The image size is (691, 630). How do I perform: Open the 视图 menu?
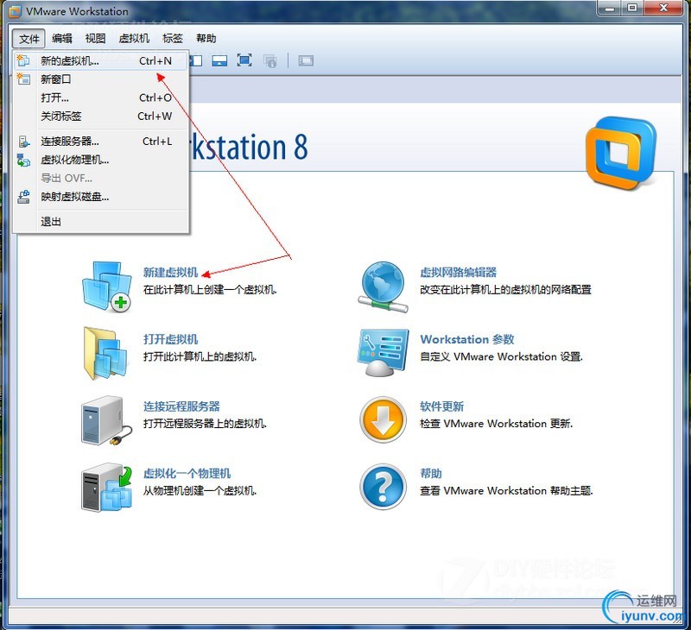(95, 39)
